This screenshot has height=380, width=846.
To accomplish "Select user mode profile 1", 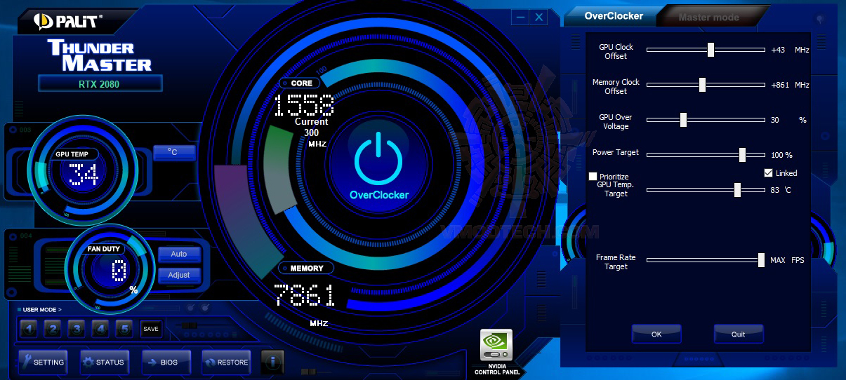I will (29, 328).
